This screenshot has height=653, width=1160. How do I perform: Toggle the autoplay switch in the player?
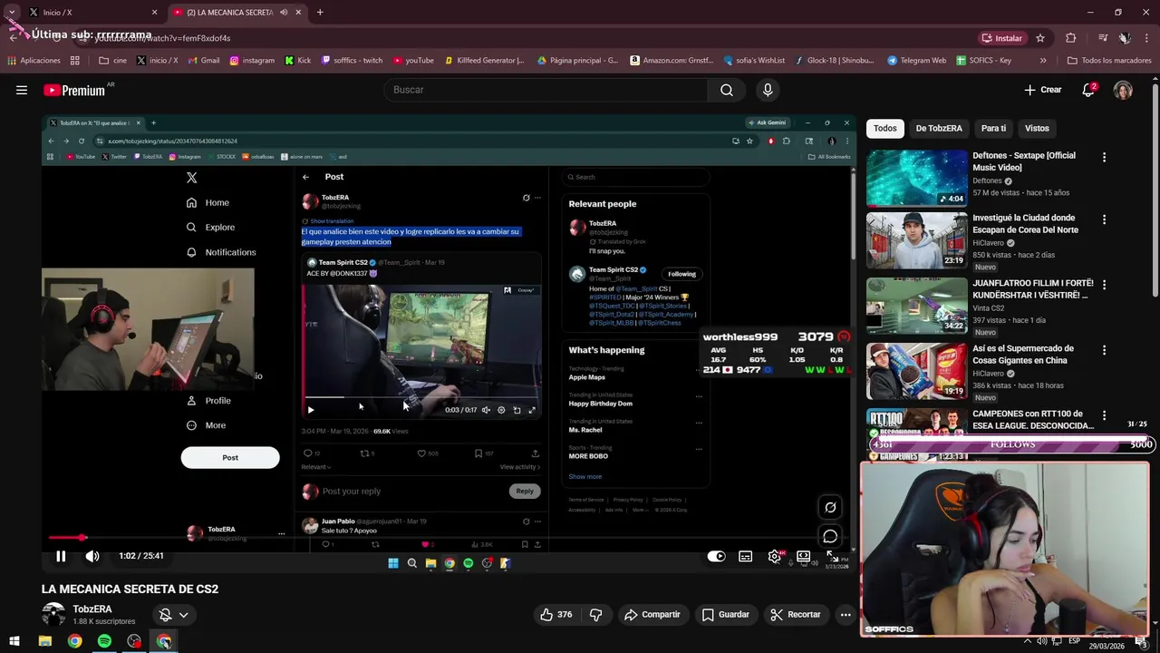(x=716, y=556)
